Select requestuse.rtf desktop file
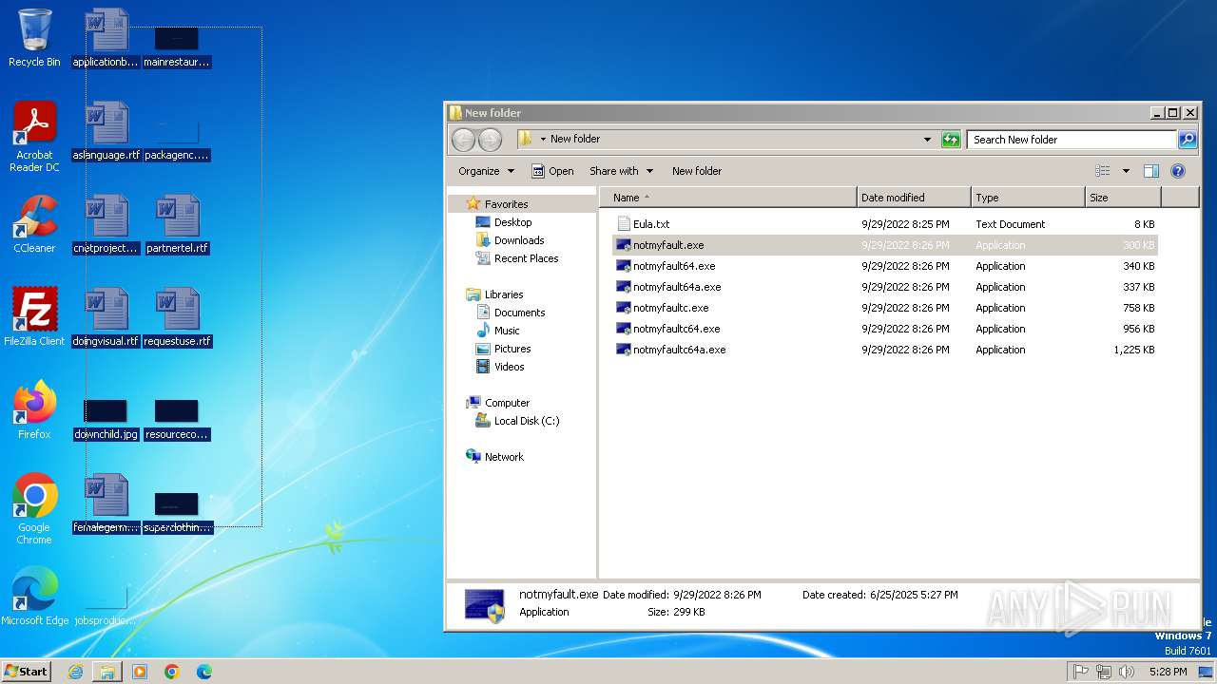This screenshot has width=1217, height=684. coord(178,317)
